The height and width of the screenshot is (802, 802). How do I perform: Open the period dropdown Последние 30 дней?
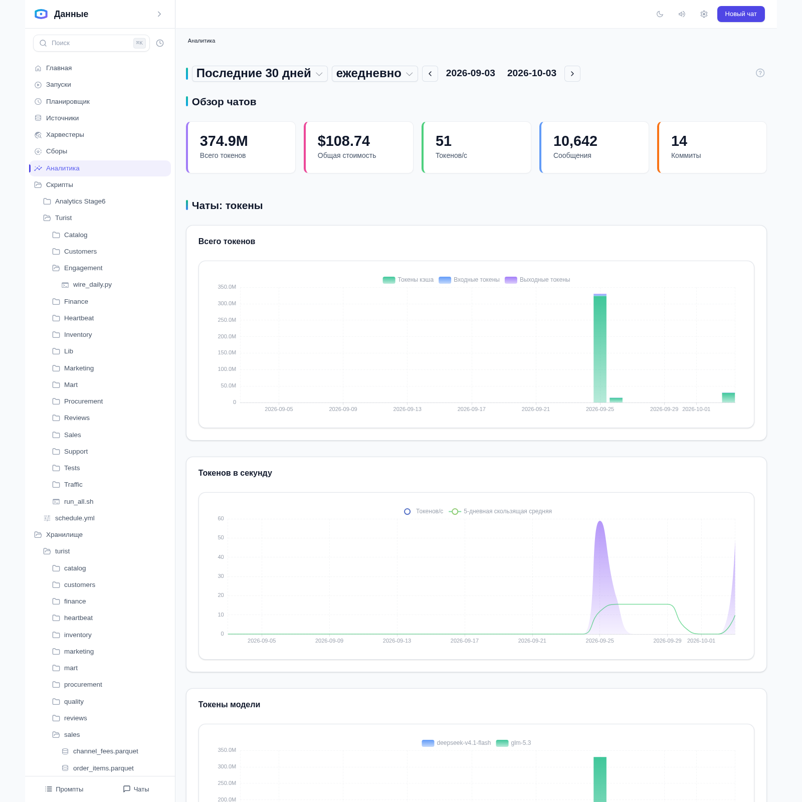260,74
